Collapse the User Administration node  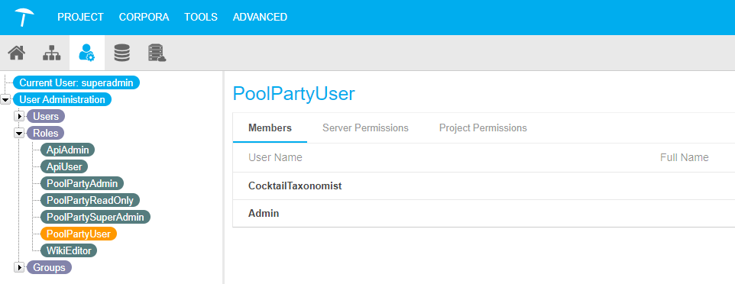5,100
